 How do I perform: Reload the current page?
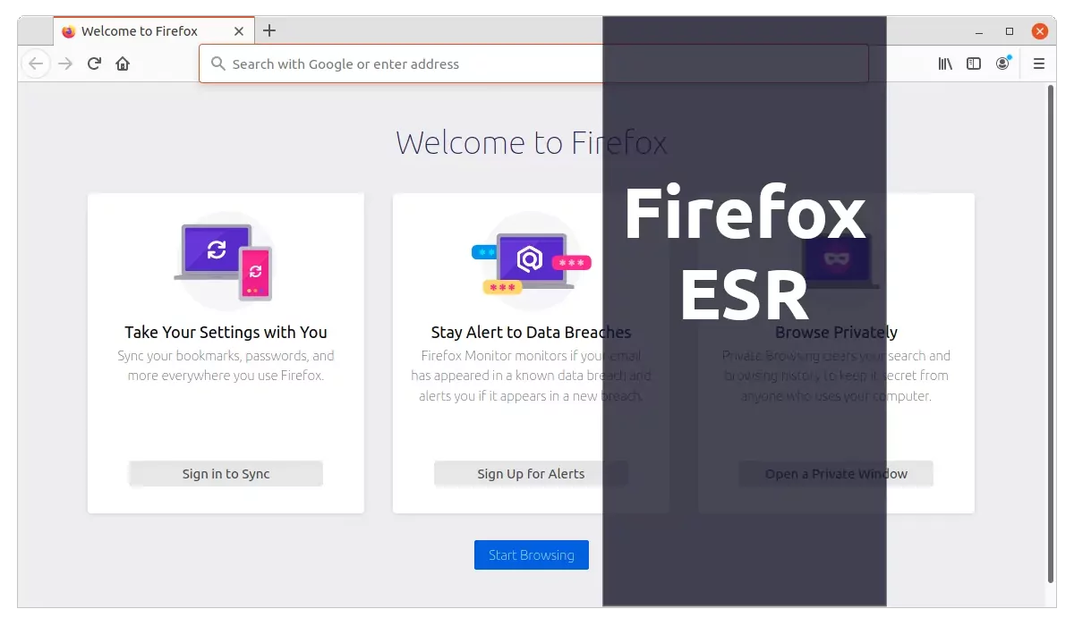click(93, 63)
